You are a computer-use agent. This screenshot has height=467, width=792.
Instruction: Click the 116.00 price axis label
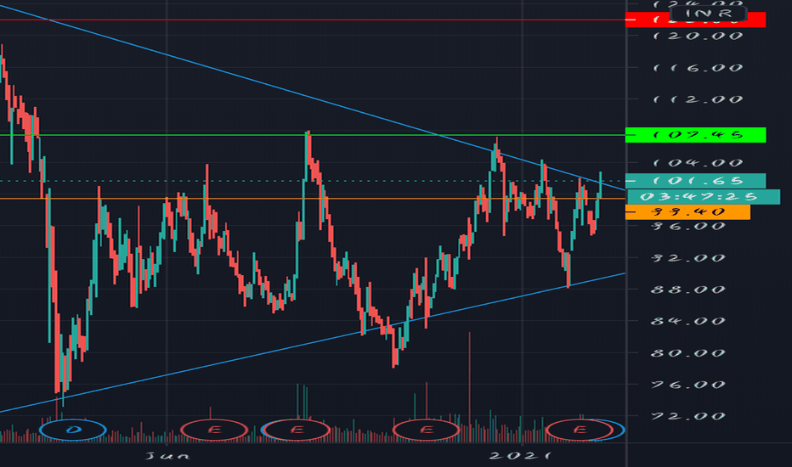(x=698, y=68)
